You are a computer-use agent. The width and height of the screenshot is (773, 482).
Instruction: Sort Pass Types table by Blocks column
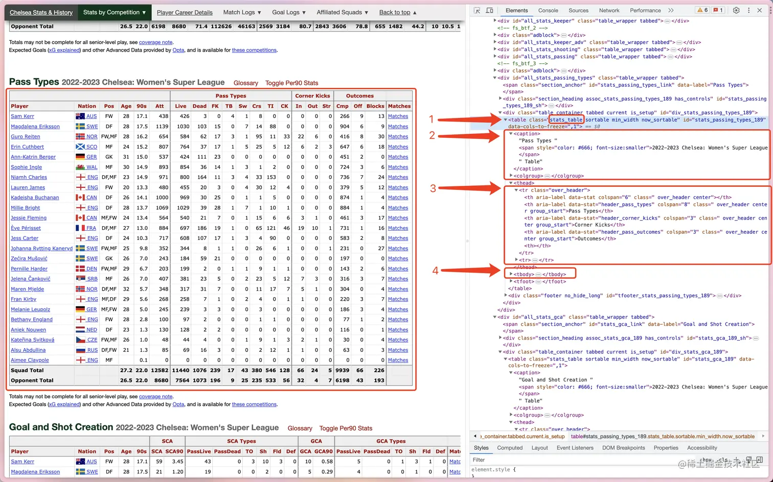click(375, 106)
